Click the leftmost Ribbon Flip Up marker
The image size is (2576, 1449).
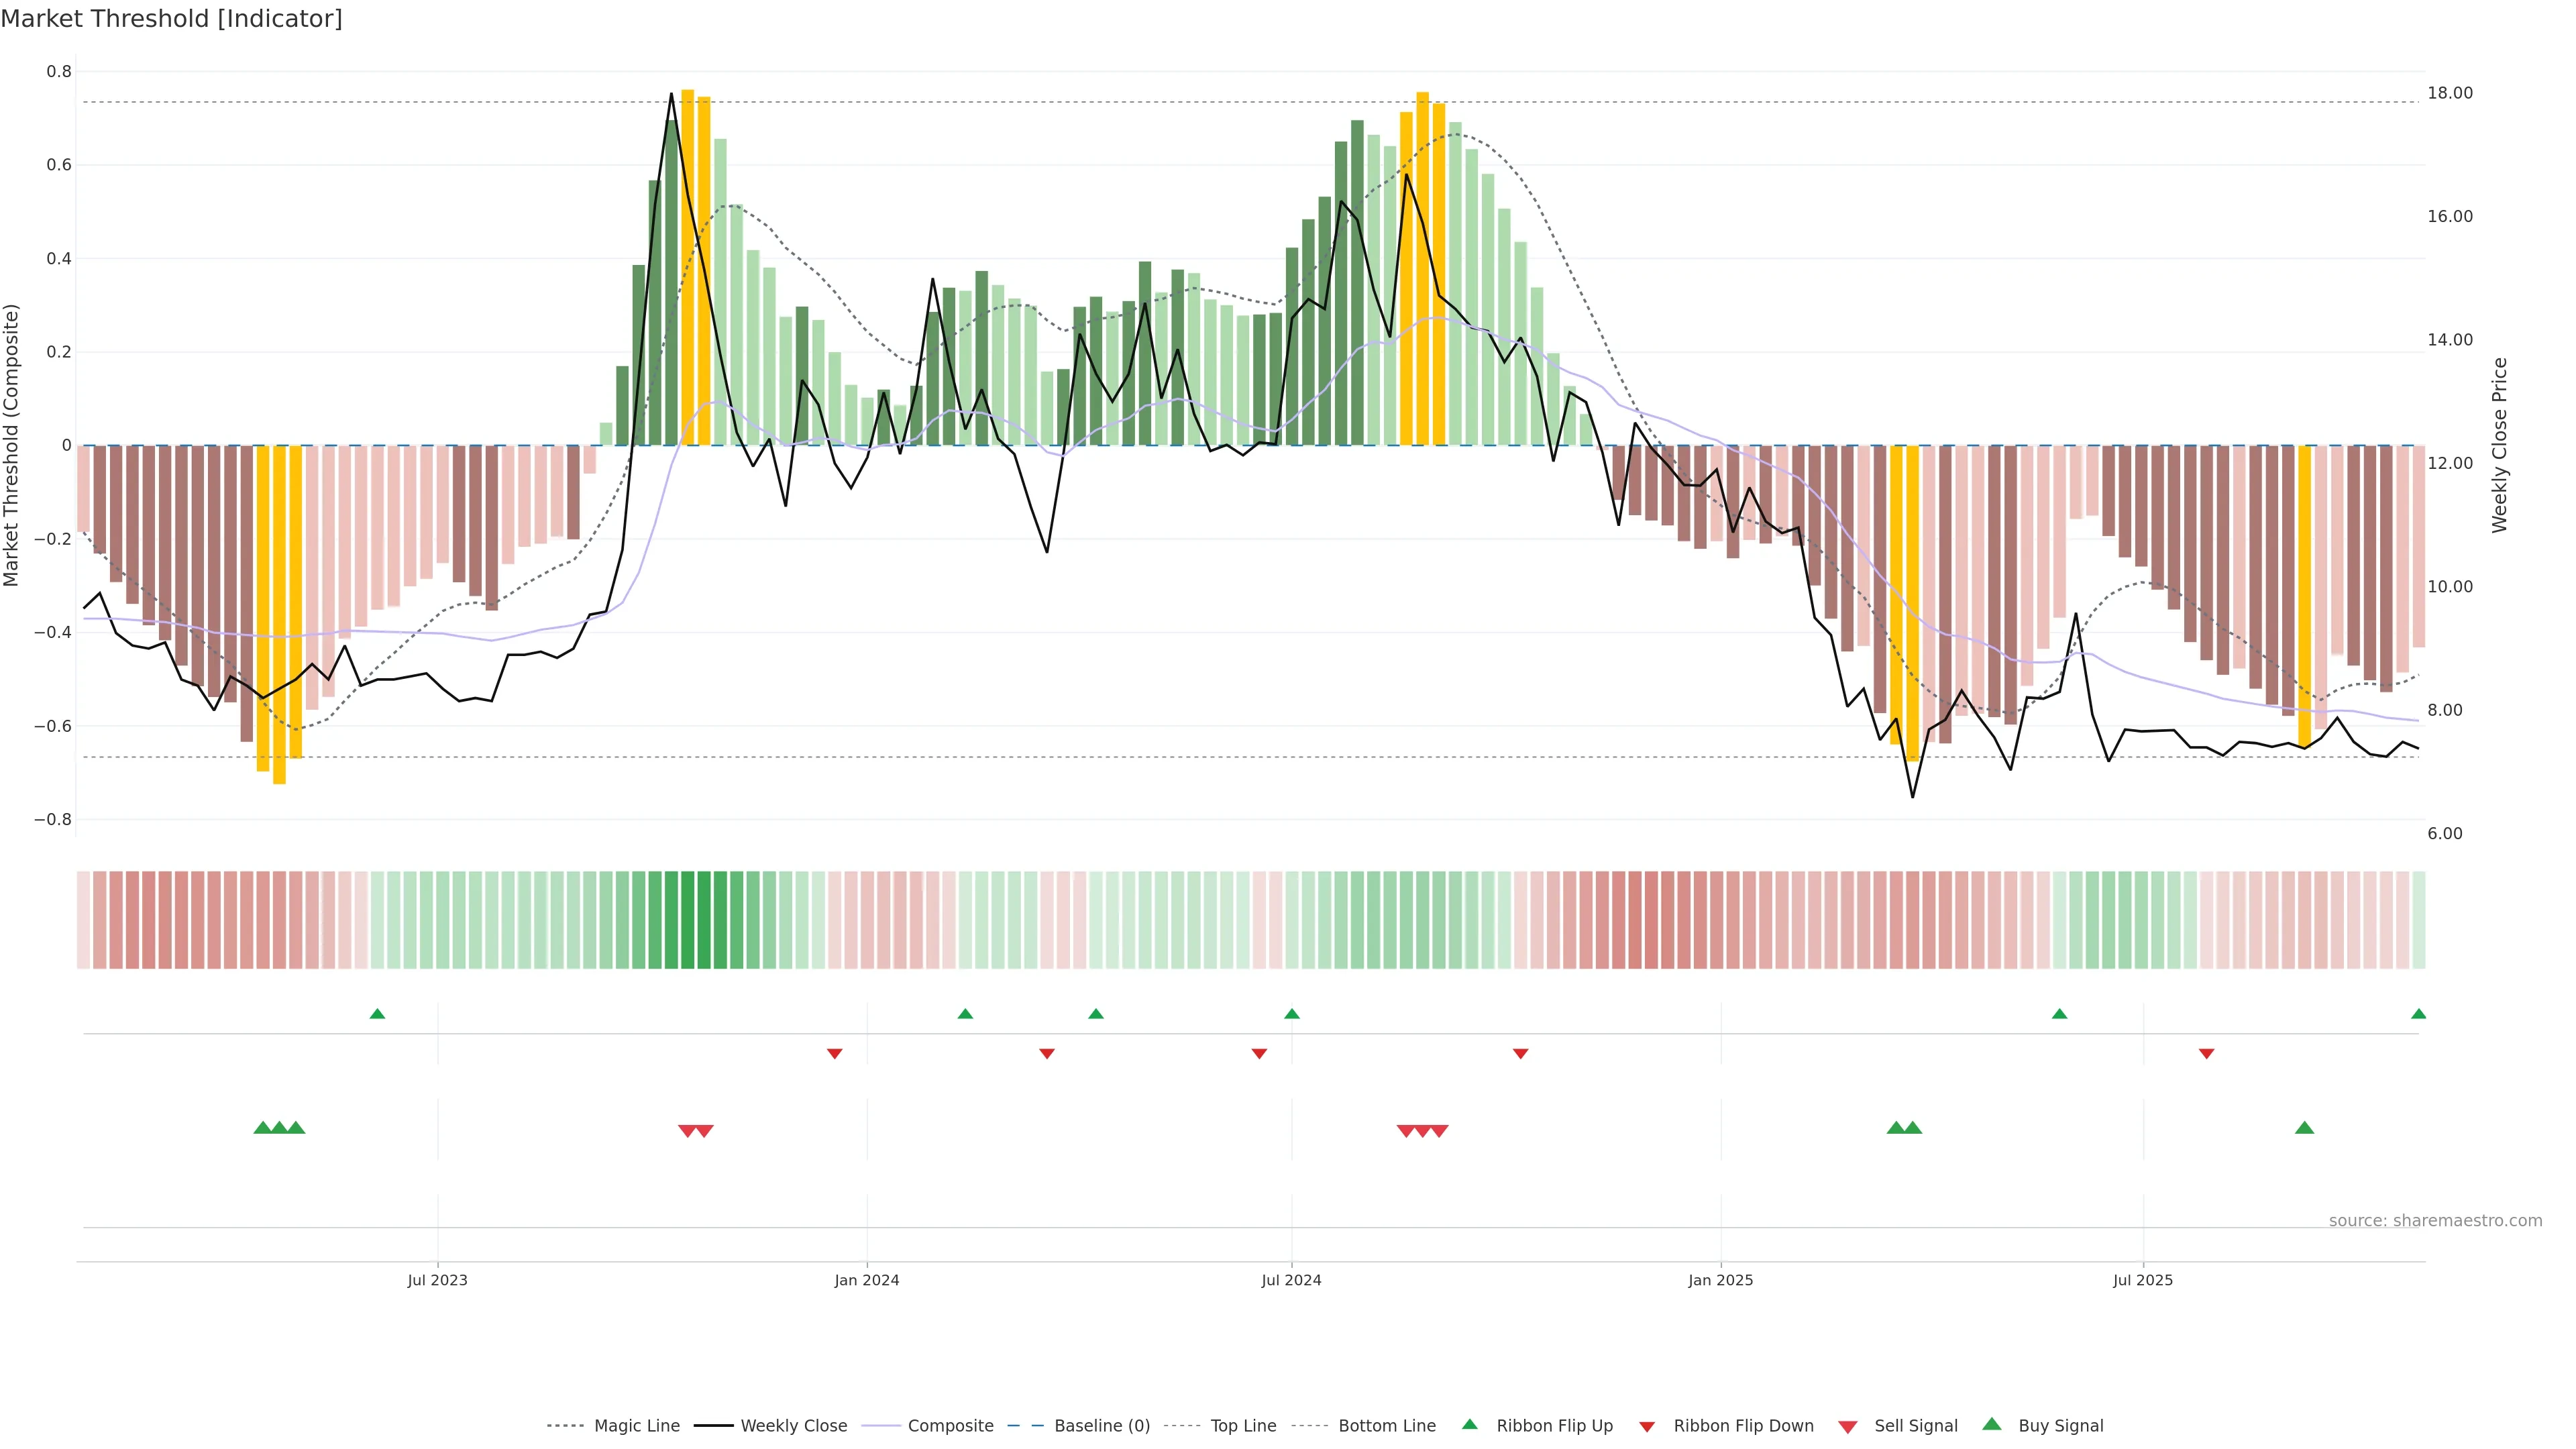click(x=377, y=1014)
